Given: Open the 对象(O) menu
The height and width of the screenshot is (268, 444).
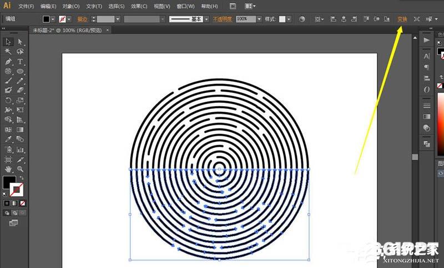Looking at the screenshot, I should pyautogui.click(x=71, y=6).
